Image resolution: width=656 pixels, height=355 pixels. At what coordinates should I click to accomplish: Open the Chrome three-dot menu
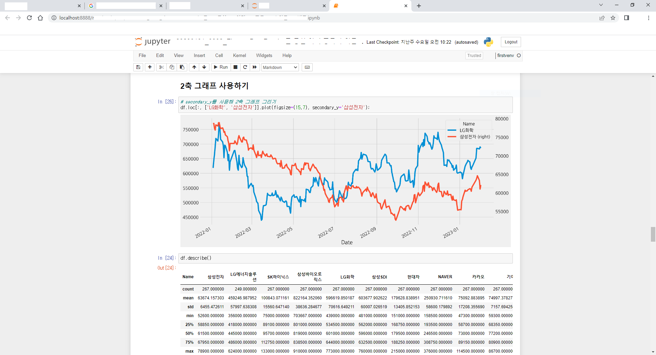[648, 18]
